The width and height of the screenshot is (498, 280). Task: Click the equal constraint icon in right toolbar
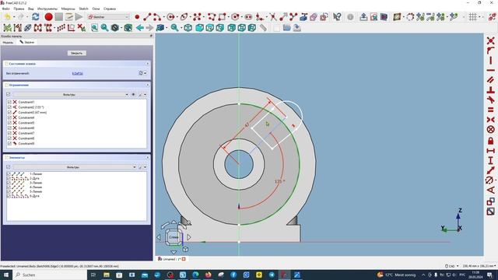pyautogui.click(x=491, y=110)
